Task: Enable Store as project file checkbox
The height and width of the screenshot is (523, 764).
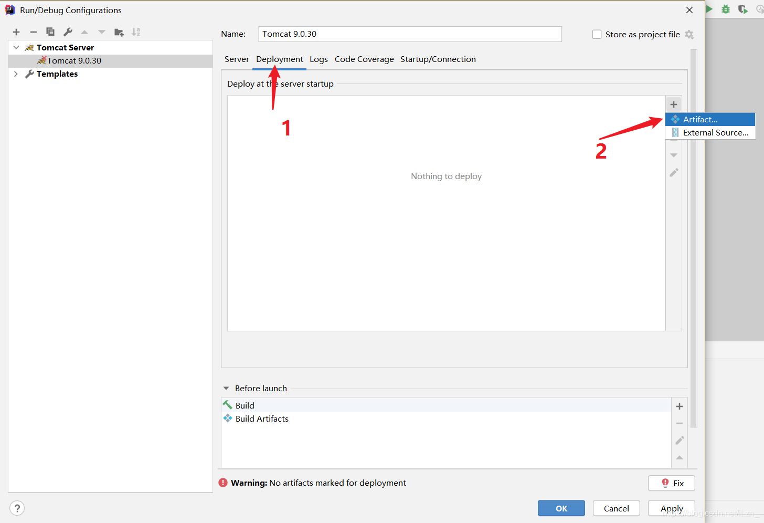Action: click(597, 34)
